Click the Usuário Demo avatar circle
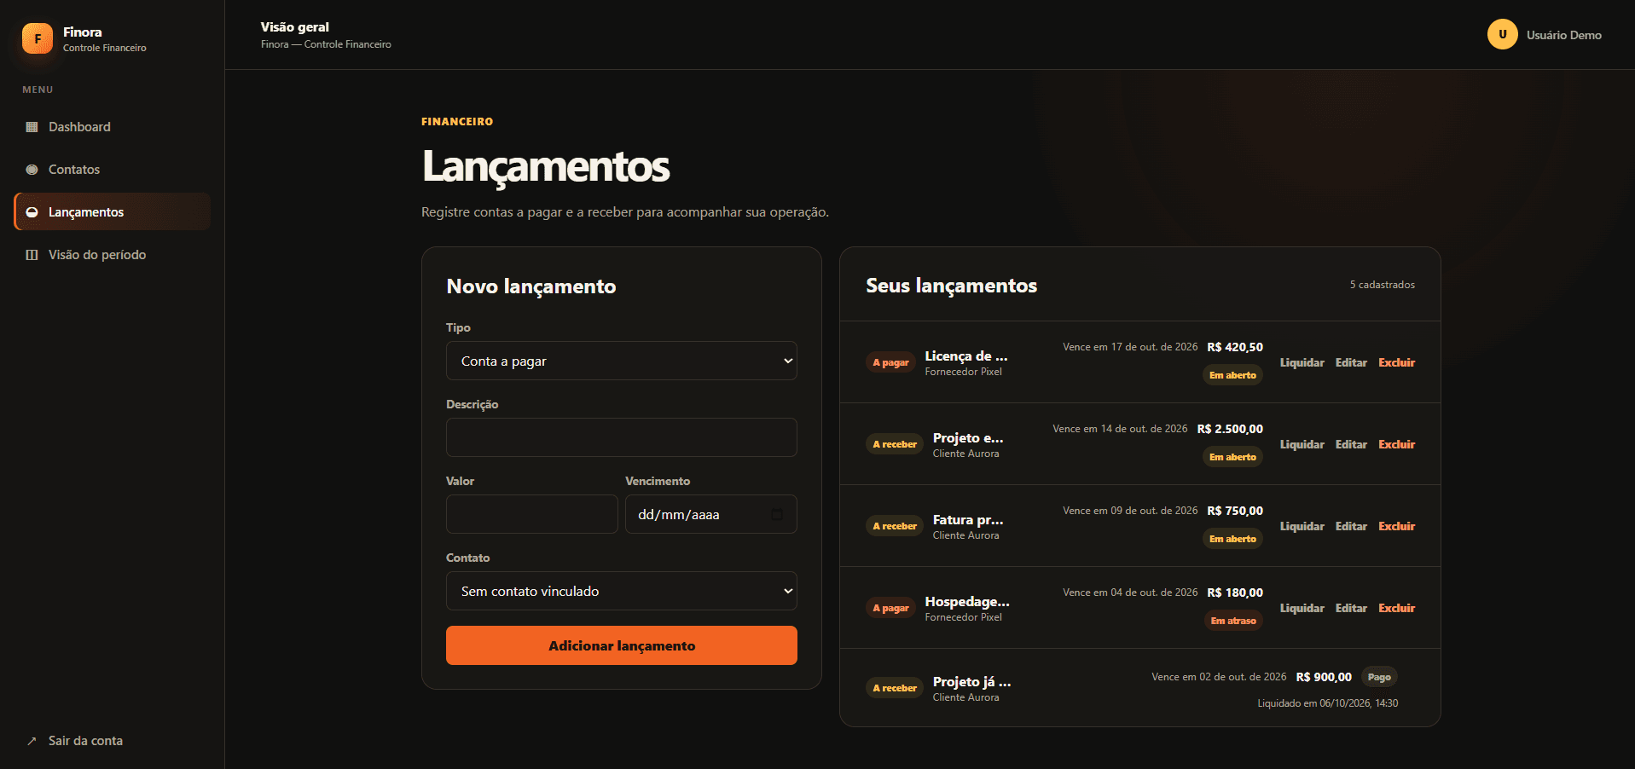The image size is (1635, 769). tap(1502, 34)
